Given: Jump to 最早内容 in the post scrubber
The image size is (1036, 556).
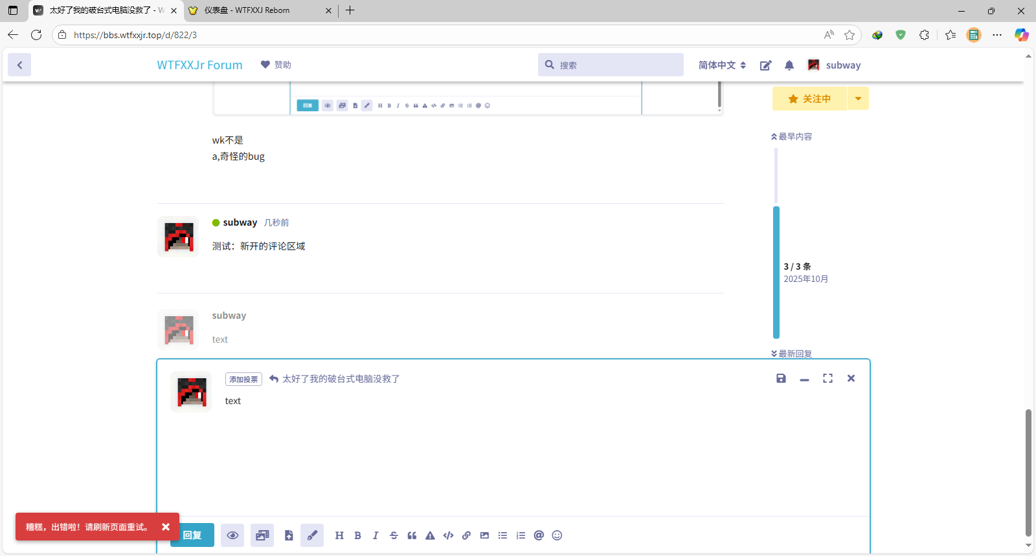Looking at the screenshot, I should (792, 136).
